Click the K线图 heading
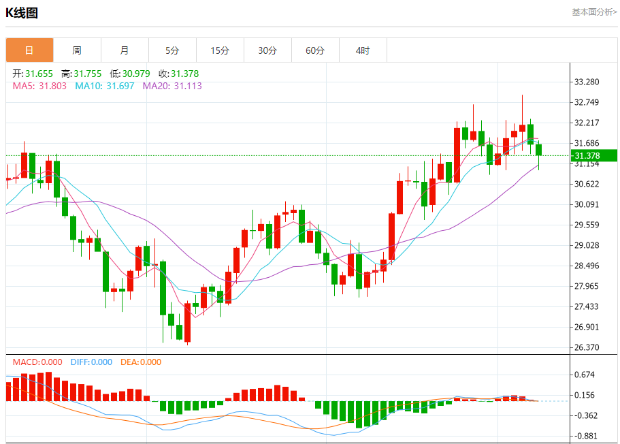This screenshot has height=444, width=620. pyautogui.click(x=22, y=13)
